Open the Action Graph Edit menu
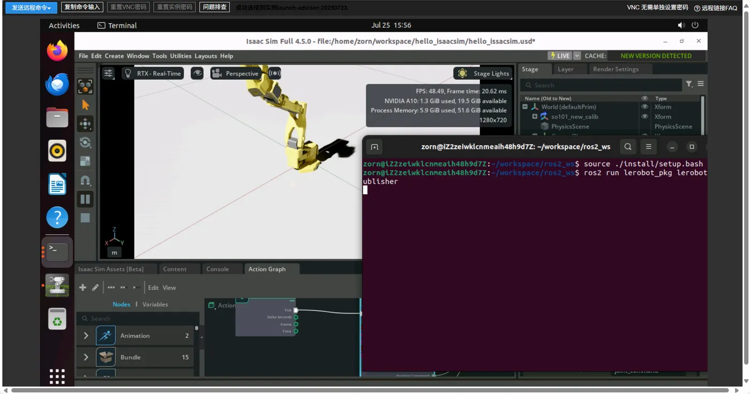Image resolution: width=750 pixels, height=394 pixels. coord(153,288)
